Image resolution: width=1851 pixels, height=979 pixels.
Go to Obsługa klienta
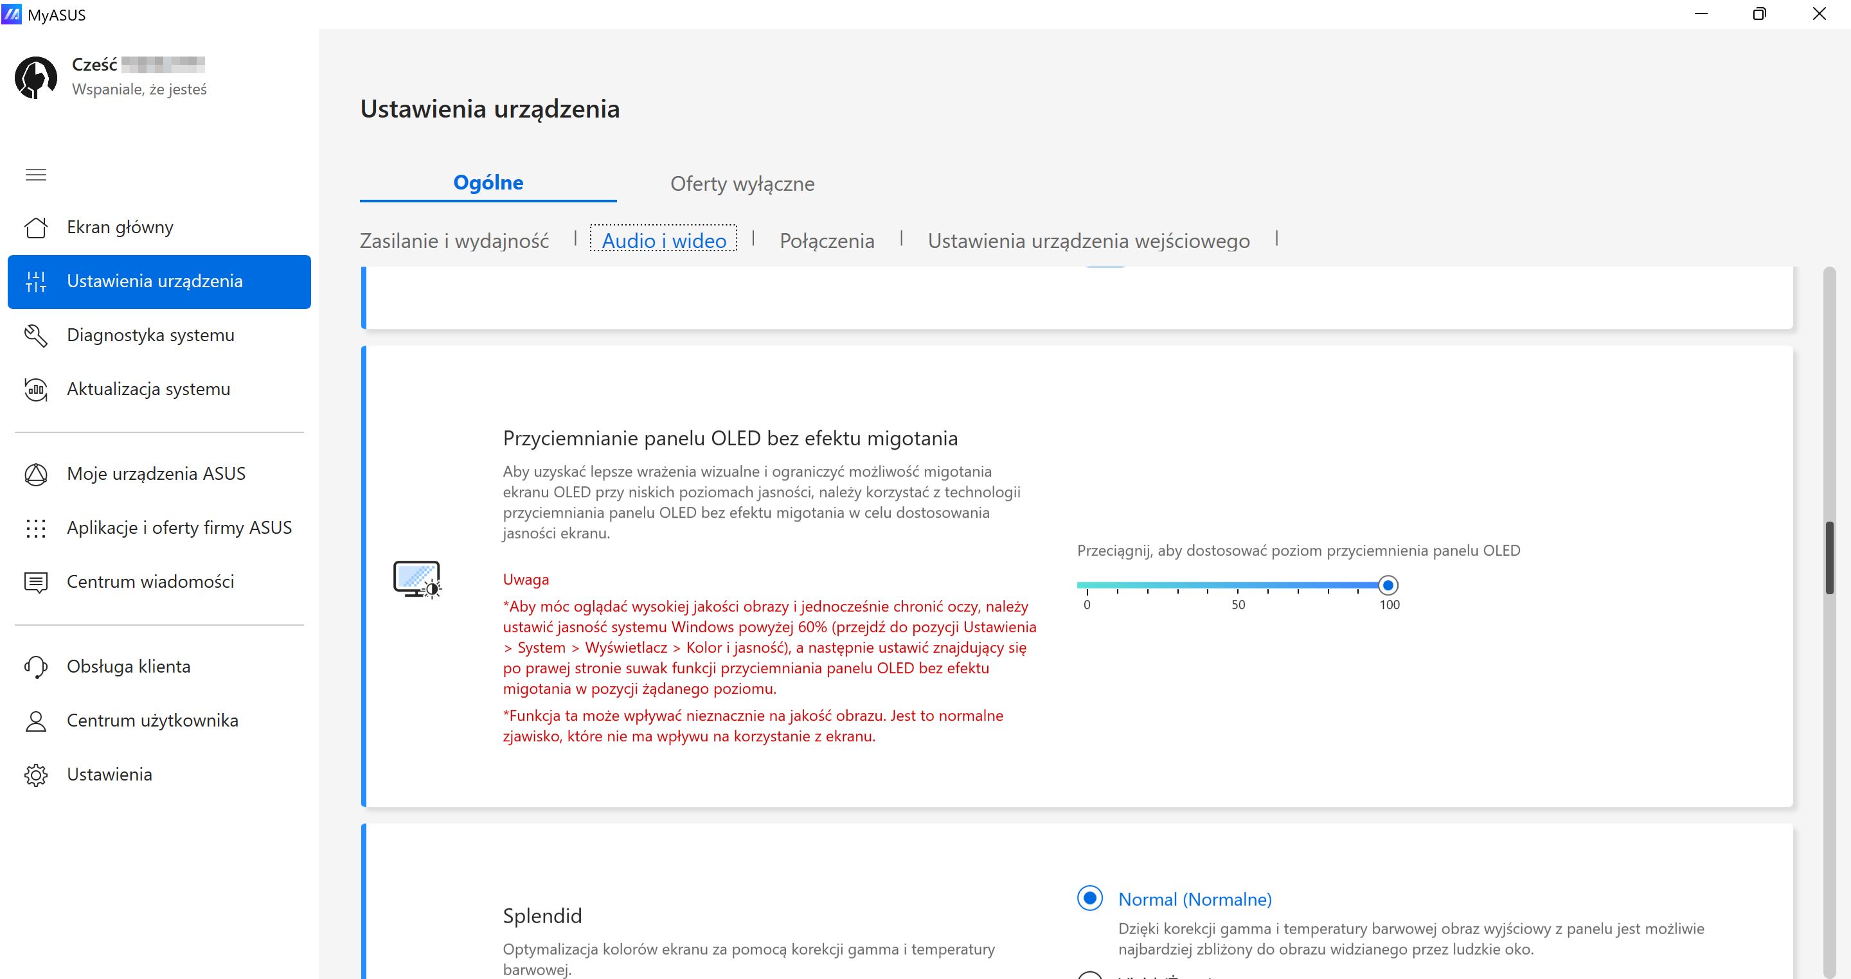(159, 667)
